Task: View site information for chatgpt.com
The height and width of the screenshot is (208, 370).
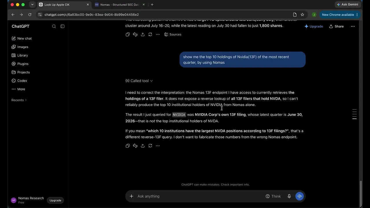Action: pos(40,15)
